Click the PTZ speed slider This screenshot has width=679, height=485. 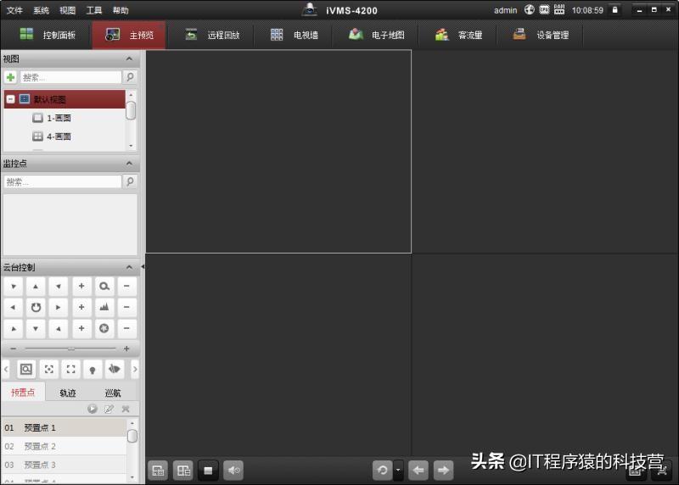point(70,348)
